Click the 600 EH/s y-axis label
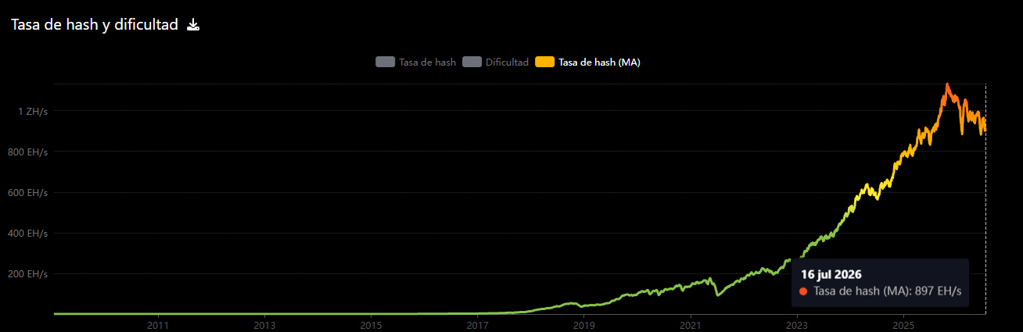Viewport: 1023px width, 332px height. point(29,192)
